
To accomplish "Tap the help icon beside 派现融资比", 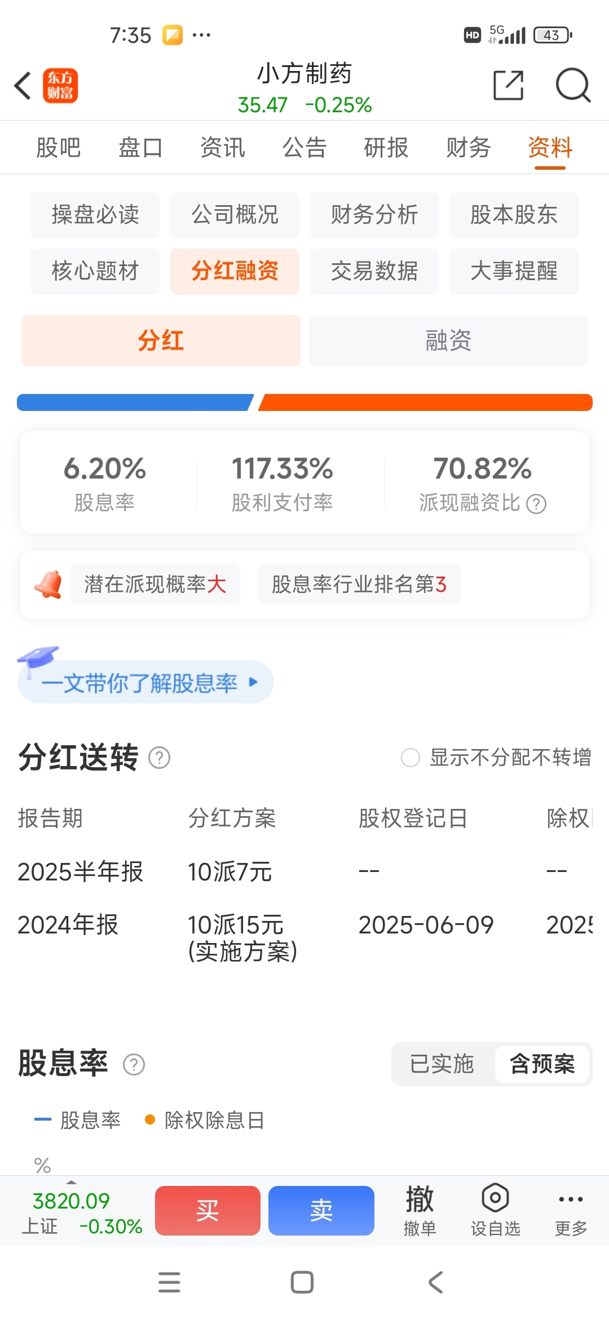I will pyautogui.click(x=536, y=503).
